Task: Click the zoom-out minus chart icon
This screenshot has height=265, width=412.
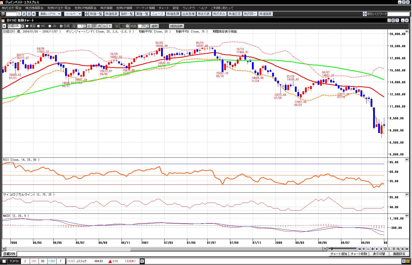Action: click(x=368, y=249)
